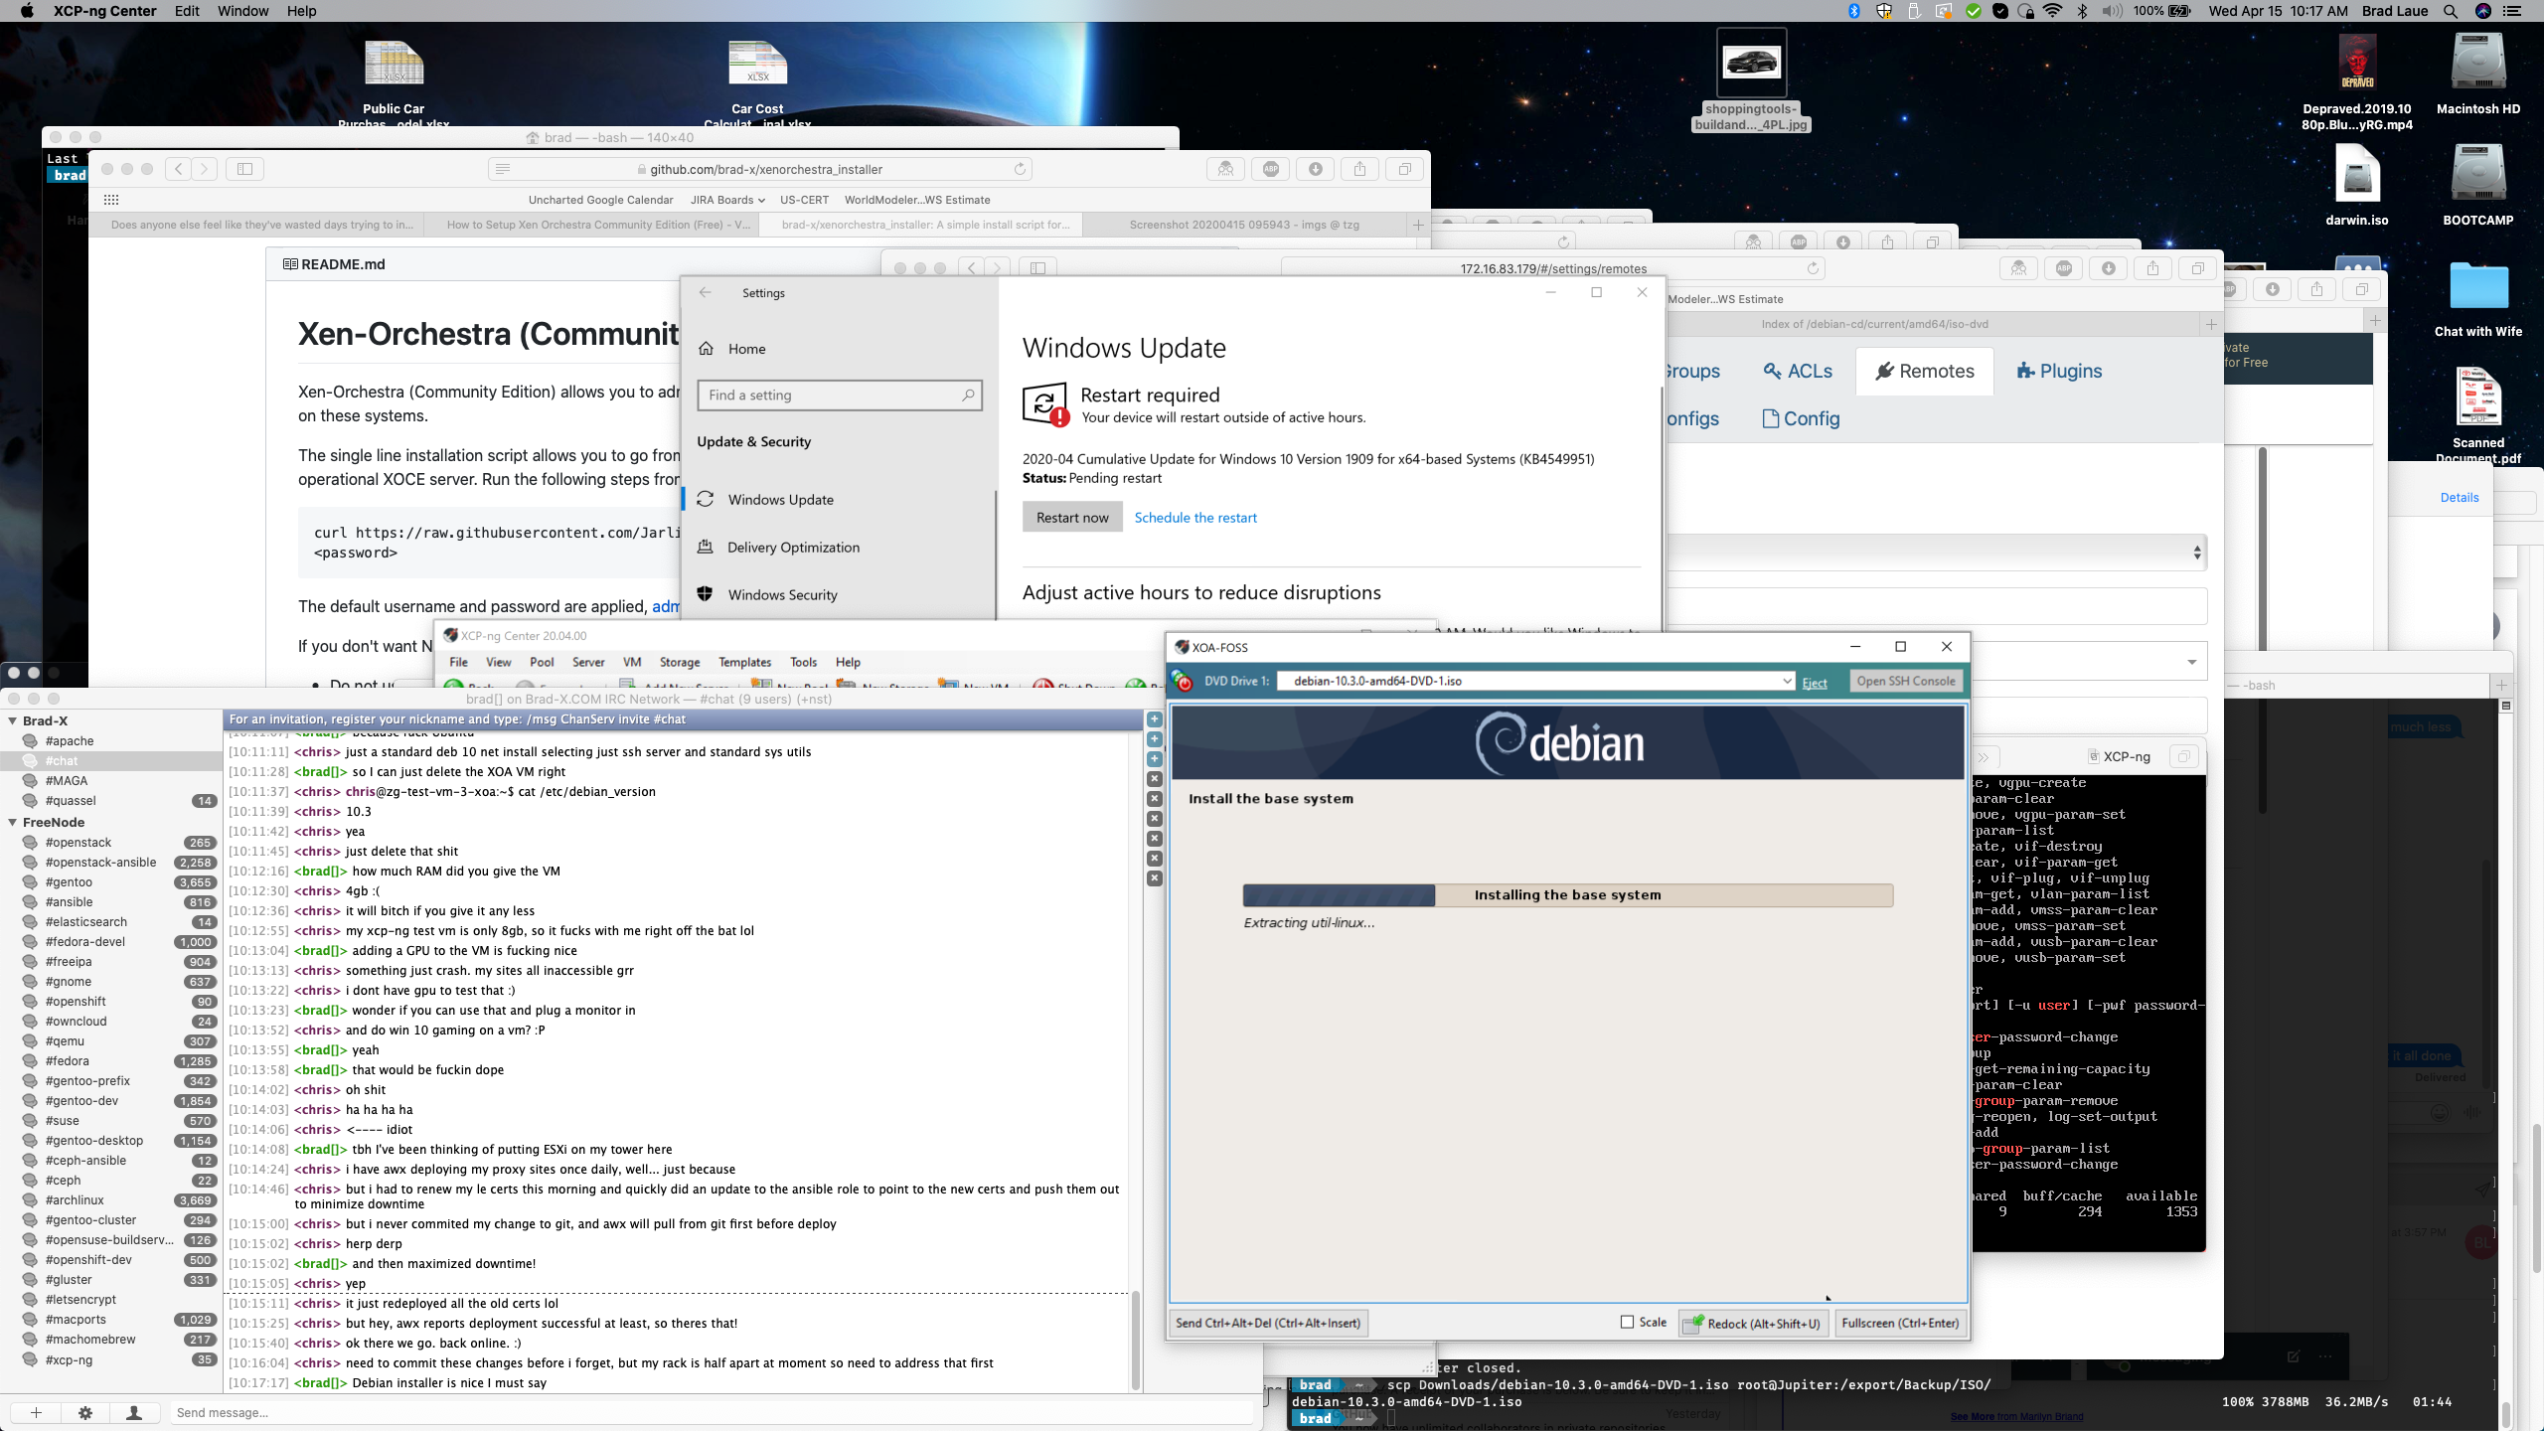Screen dimensions: 2544x1431
Task: Click the Fullscreen (Ctrl+Enter) button
Action: click(x=1900, y=1323)
